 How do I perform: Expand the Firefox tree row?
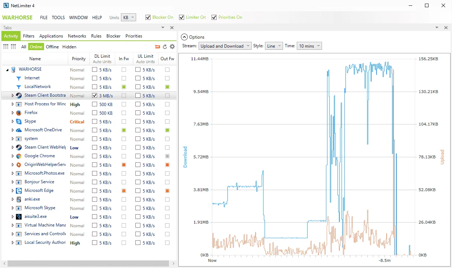13,113
